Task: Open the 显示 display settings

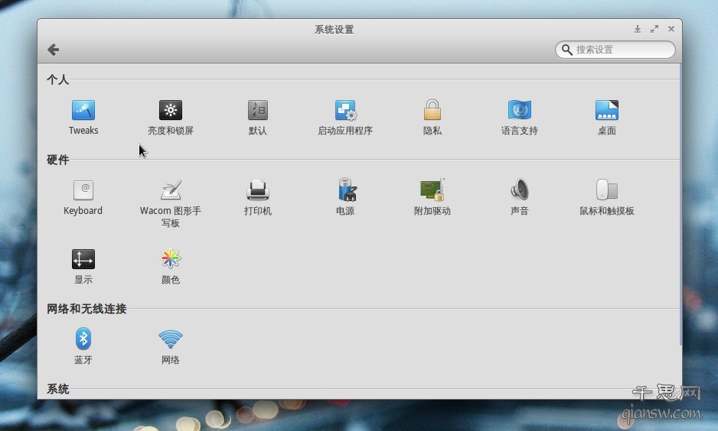Action: pyautogui.click(x=83, y=267)
